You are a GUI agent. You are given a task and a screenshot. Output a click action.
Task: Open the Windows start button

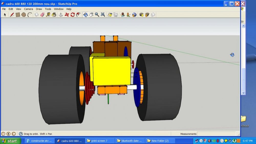(10, 141)
